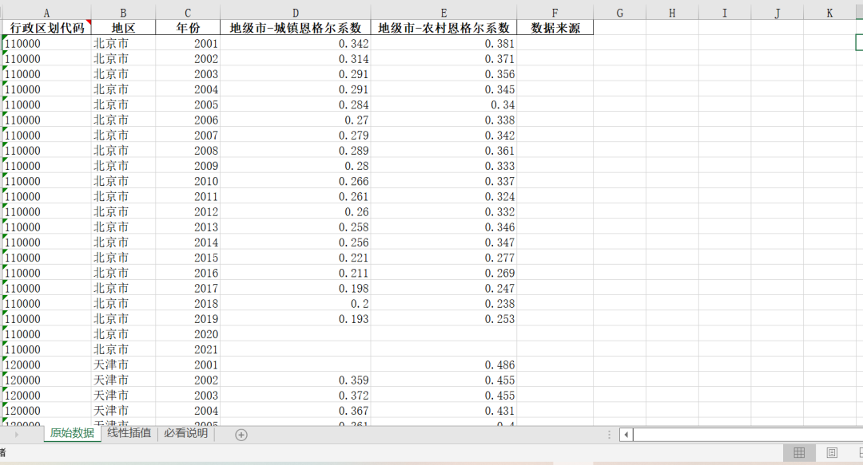
Task: Select column H header
Action: [x=672, y=14]
